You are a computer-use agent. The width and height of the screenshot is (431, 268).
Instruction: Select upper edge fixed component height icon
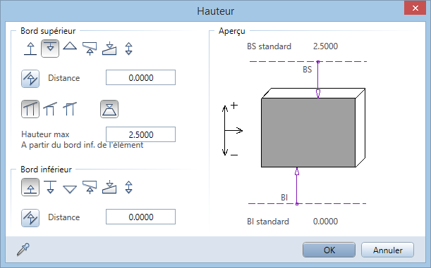point(128,49)
